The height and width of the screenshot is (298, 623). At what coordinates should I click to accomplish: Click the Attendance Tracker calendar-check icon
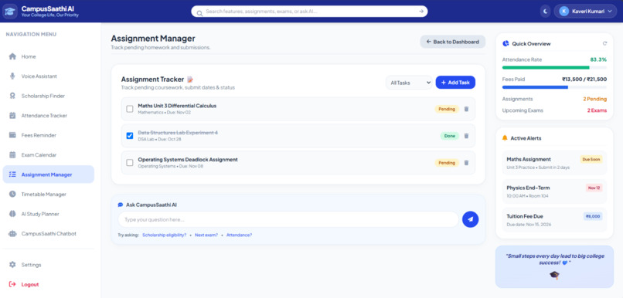point(12,116)
